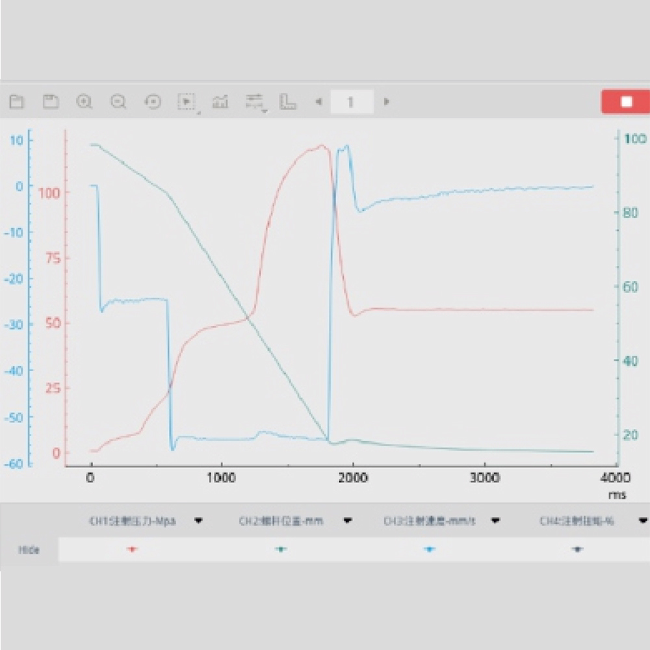The width and height of the screenshot is (650, 650).
Task: Click the page number field showing 1
Action: (352, 101)
